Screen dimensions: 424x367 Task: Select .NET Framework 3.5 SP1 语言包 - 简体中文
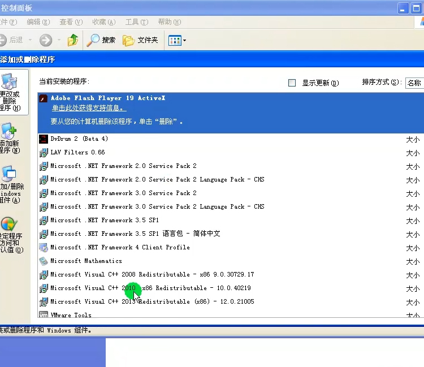[231, 234]
